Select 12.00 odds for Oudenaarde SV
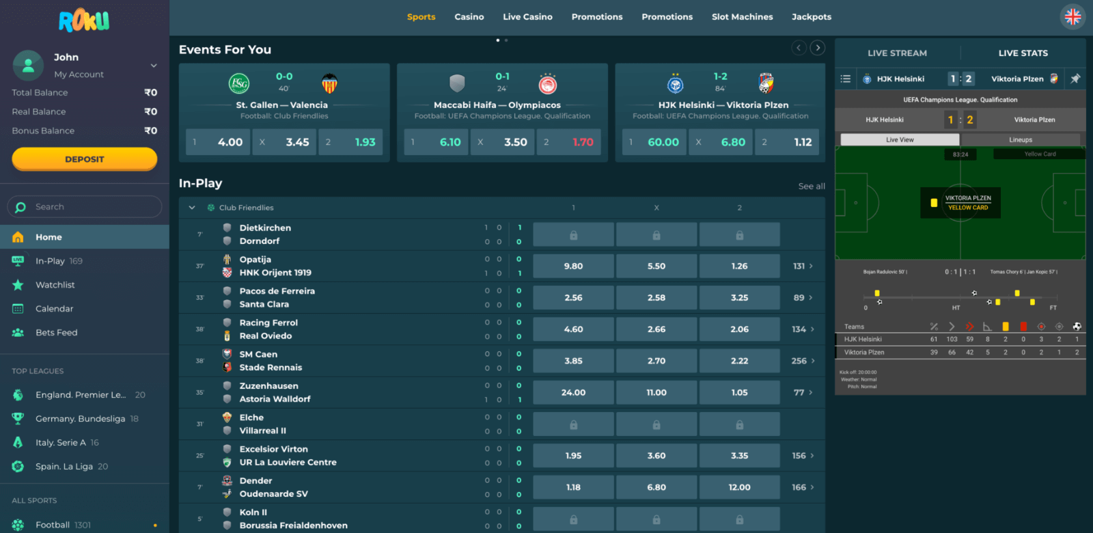 [739, 487]
